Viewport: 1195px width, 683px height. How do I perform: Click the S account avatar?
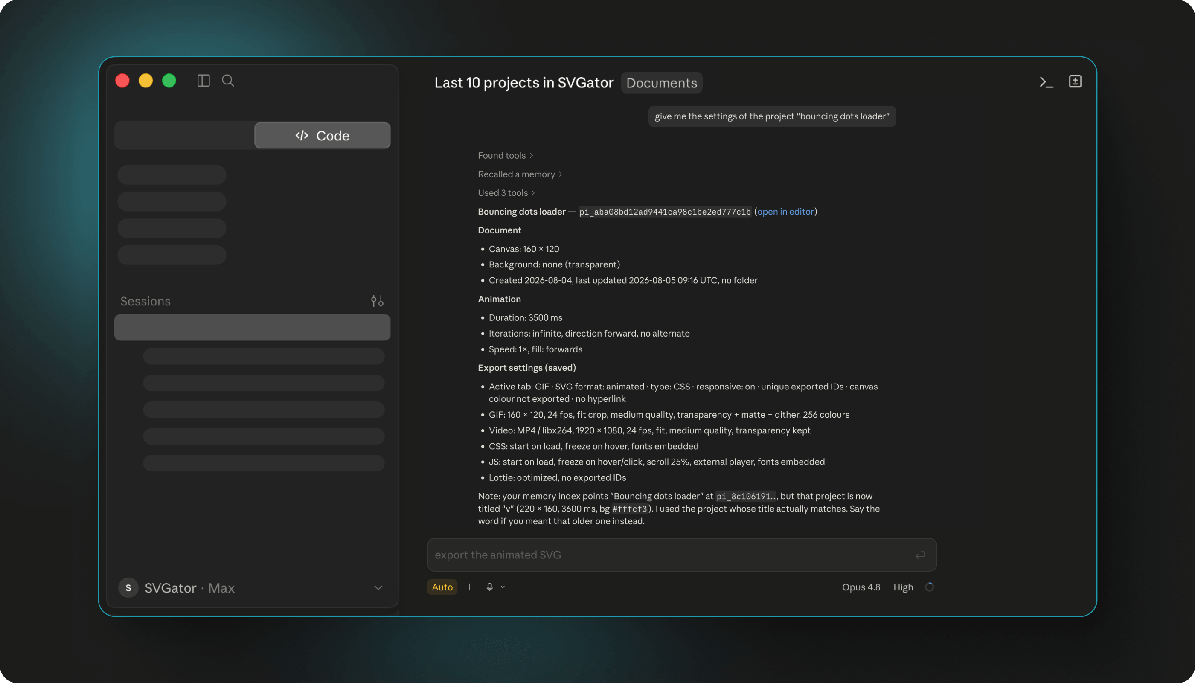tap(128, 588)
